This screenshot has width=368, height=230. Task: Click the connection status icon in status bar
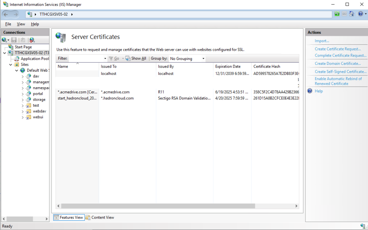[x=363, y=226]
